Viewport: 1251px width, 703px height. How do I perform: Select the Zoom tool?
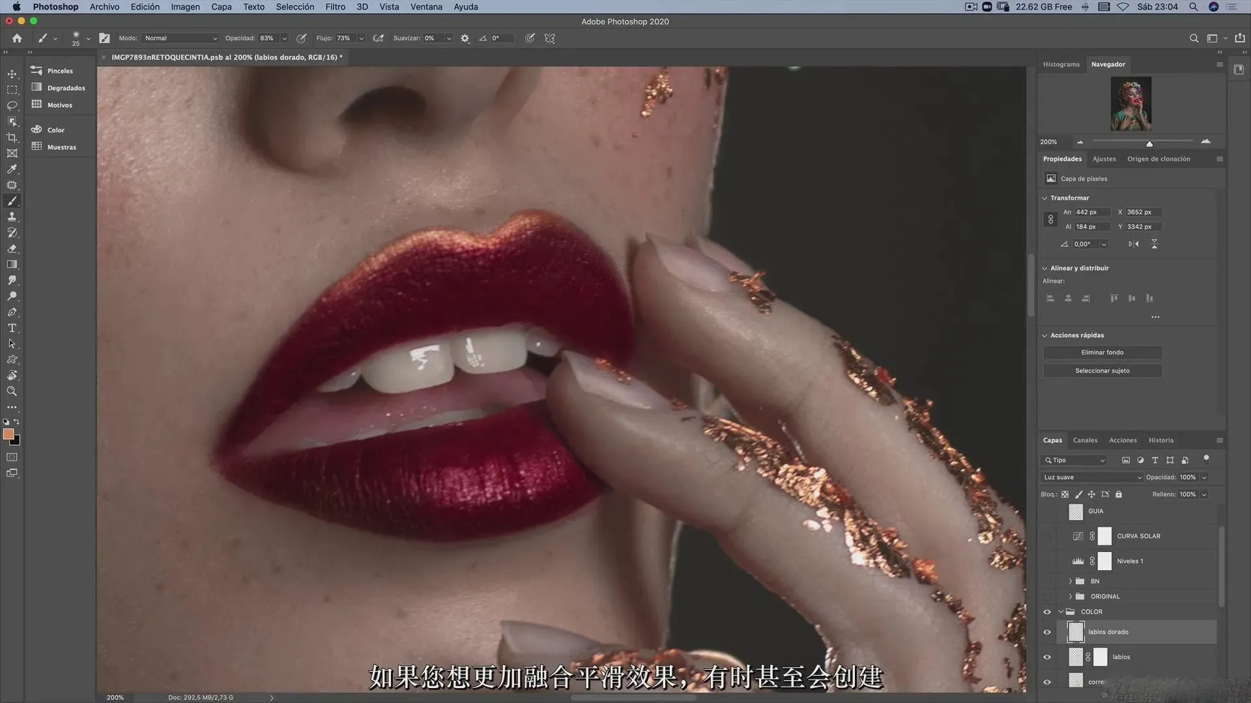pos(12,391)
